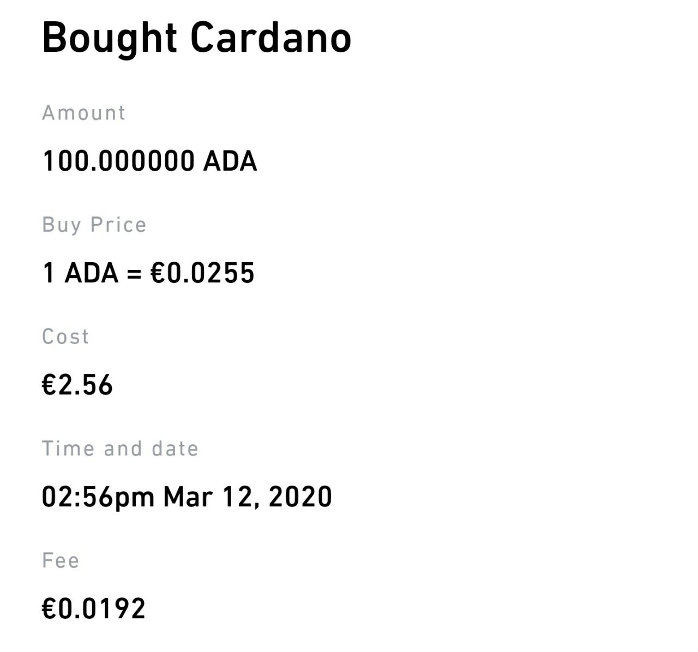Click the equals sign in the buy price

pos(134,273)
